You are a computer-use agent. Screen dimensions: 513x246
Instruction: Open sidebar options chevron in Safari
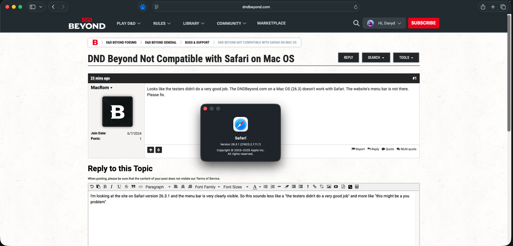40,7
